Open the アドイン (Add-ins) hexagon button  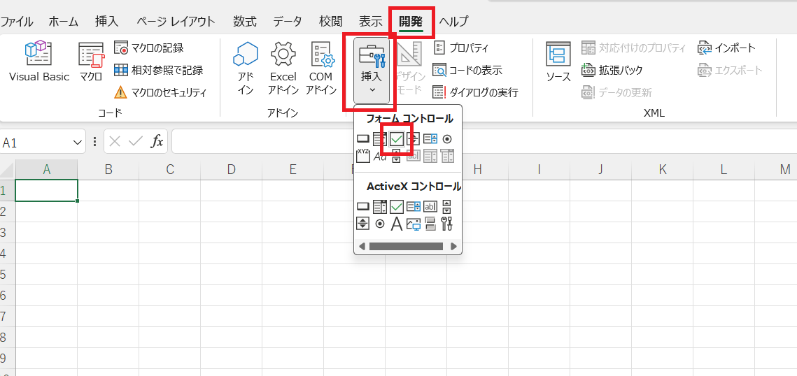click(246, 68)
